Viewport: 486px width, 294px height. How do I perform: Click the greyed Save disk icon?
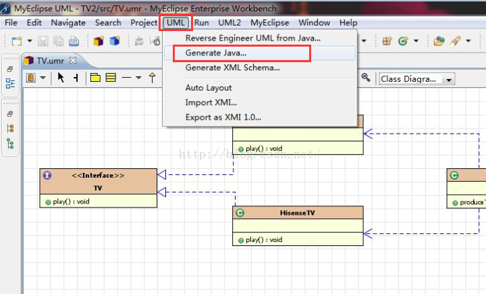(43, 41)
